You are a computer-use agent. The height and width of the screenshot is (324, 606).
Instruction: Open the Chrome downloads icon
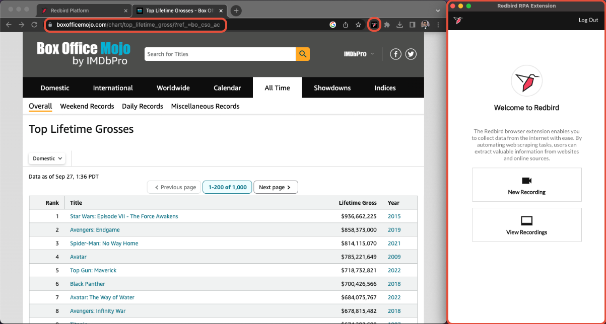[399, 24]
